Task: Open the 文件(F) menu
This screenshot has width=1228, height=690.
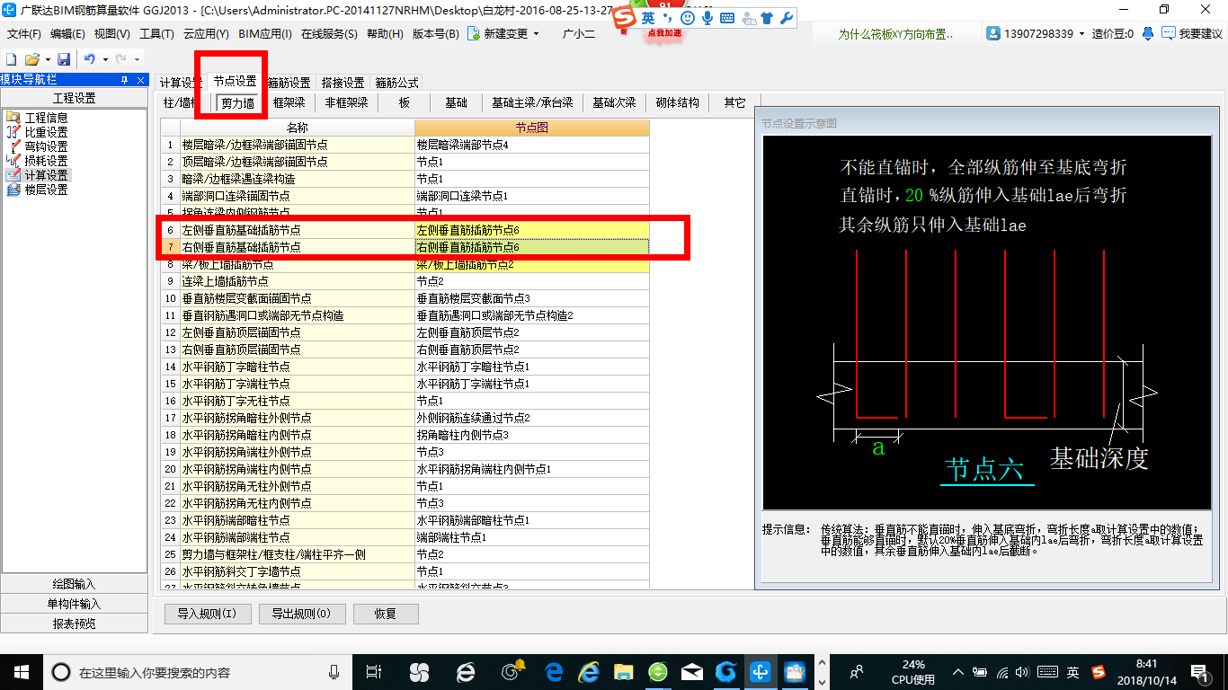Action: pyautogui.click(x=23, y=33)
